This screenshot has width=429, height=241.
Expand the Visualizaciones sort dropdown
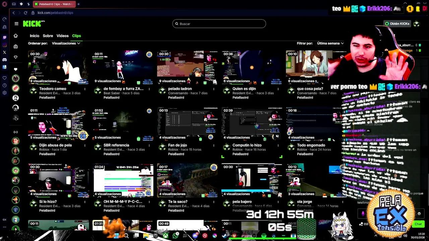point(66,43)
